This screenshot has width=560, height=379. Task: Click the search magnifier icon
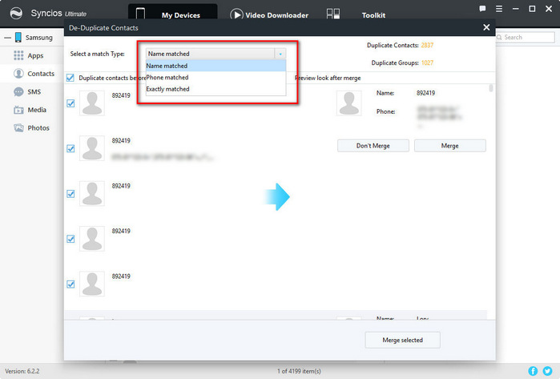pos(499,37)
